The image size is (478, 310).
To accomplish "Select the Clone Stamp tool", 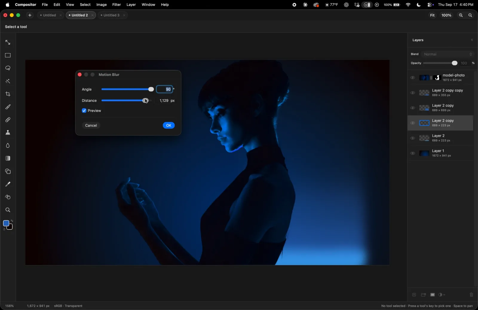I will 8,133.
